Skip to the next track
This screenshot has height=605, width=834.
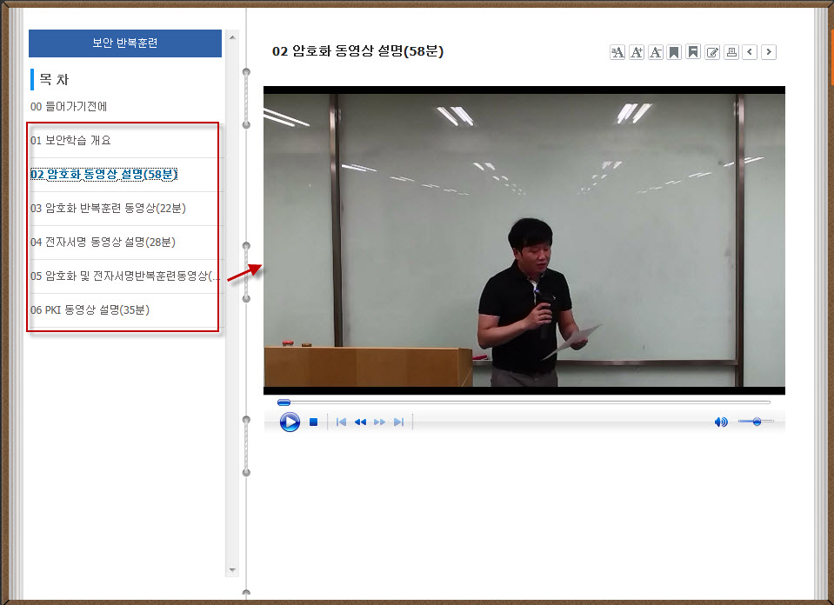[398, 422]
